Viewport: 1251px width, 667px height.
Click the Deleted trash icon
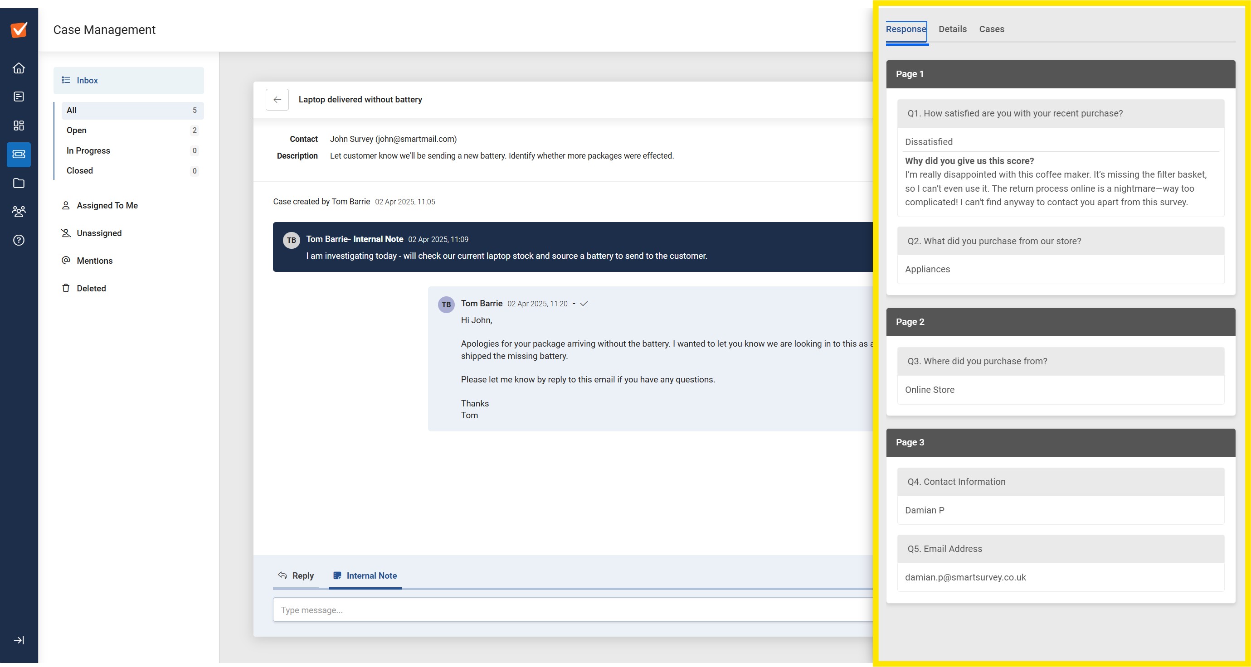coord(66,288)
